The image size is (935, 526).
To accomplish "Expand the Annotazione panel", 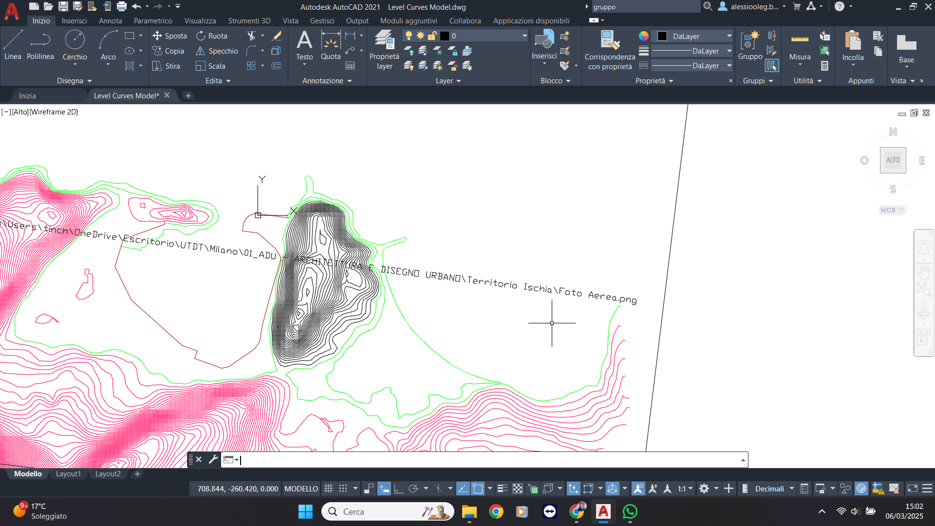I will pos(327,81).
